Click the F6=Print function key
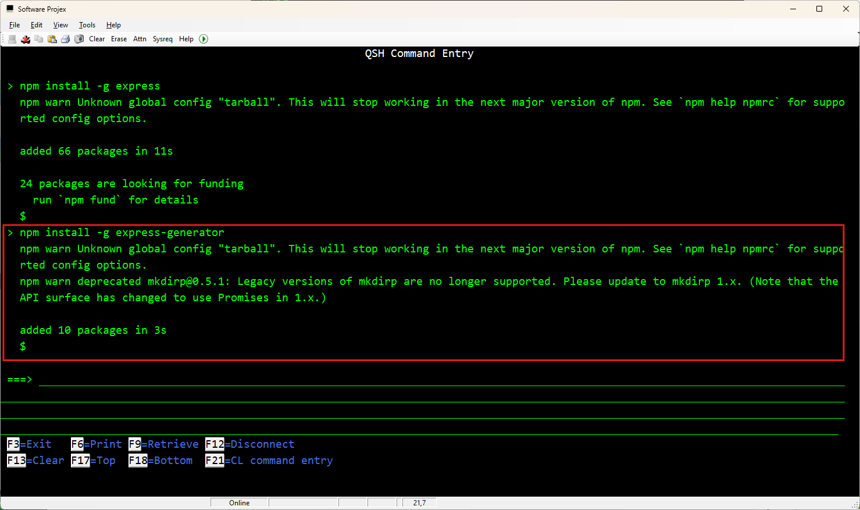Viewport: 860px width, 510px height. 97,444
